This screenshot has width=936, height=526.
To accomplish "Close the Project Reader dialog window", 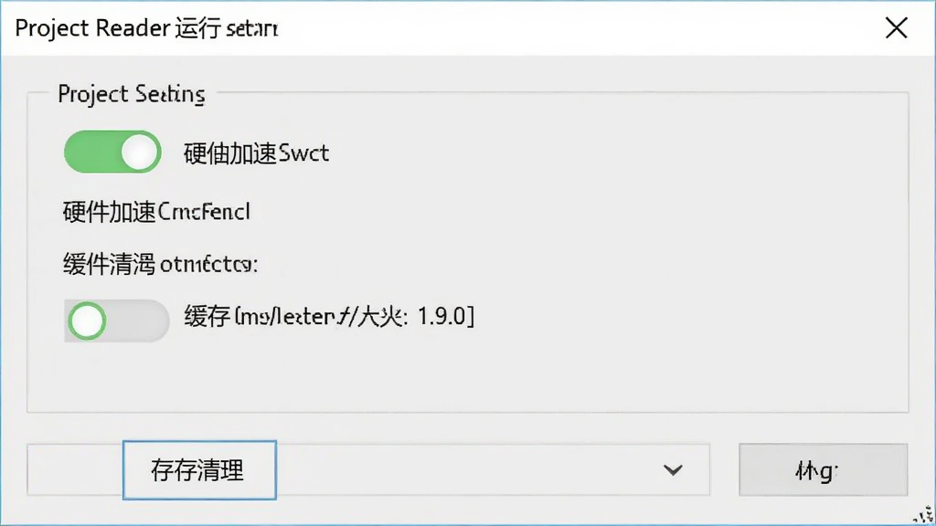I will pyautogui.click(x=896, y=28).
